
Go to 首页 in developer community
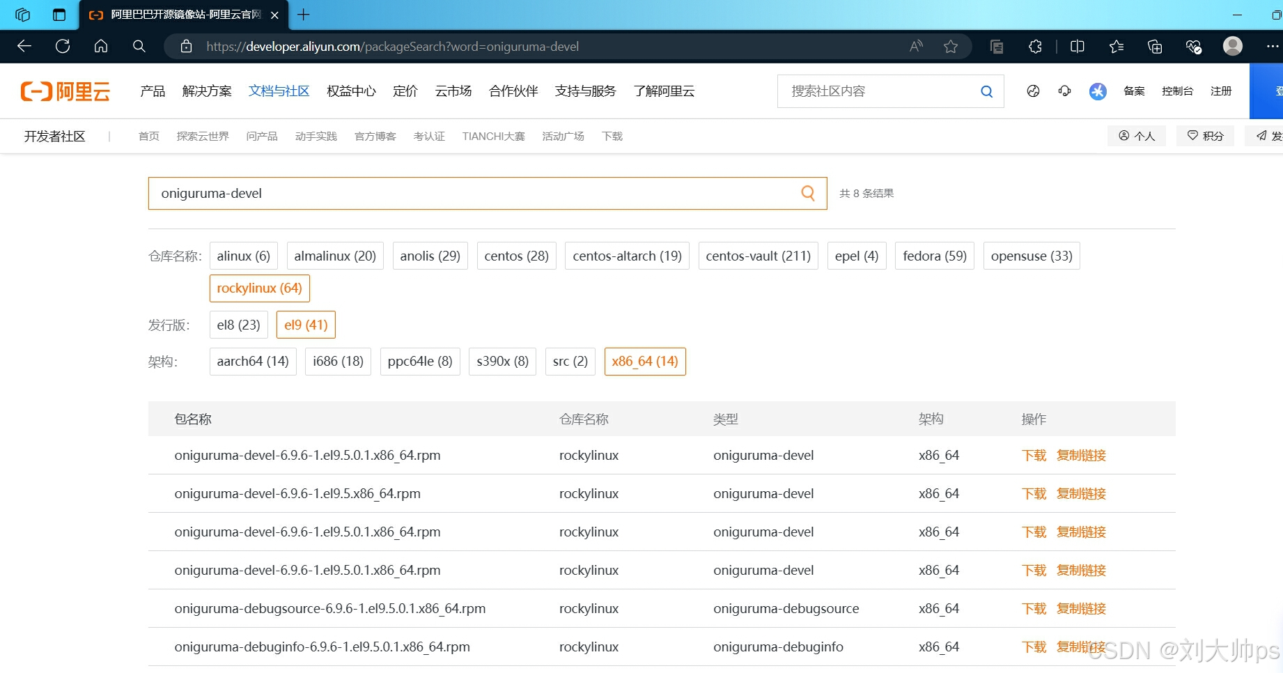click(149, 137)
